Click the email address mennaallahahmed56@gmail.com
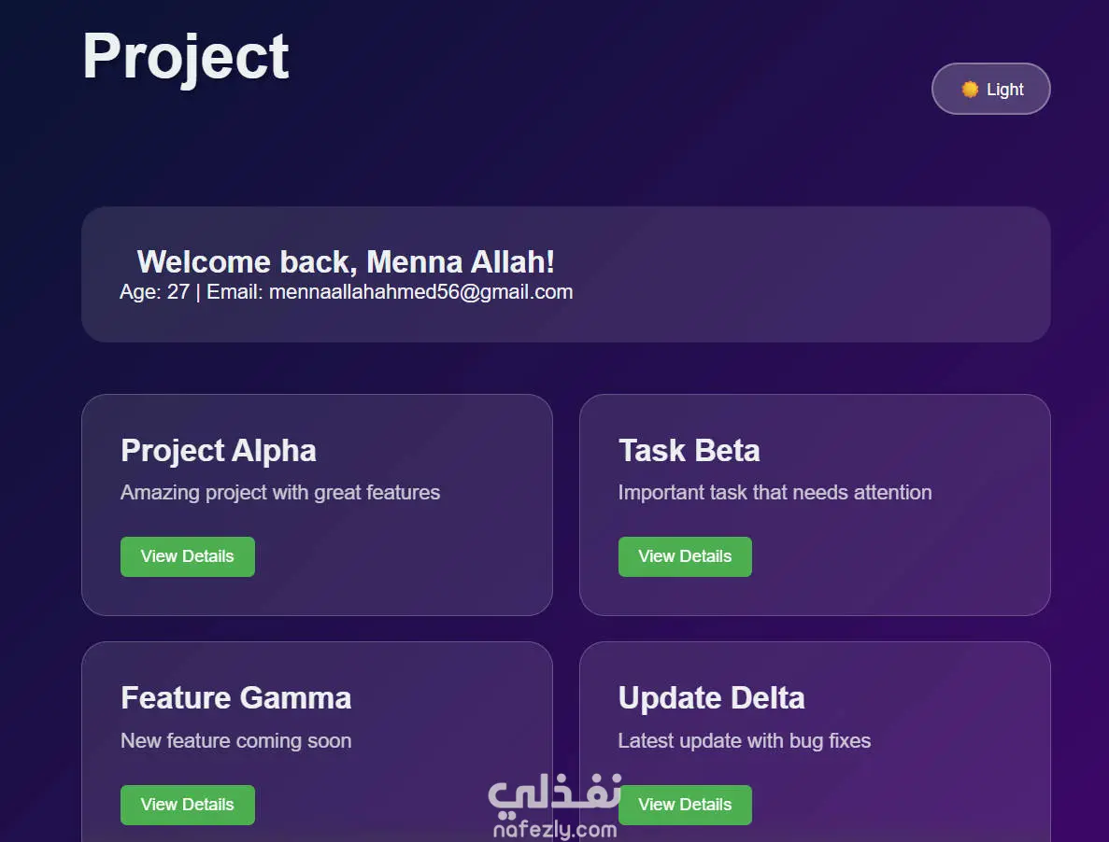The height and width of the screenshot is (842, 1109). [420, 292]
